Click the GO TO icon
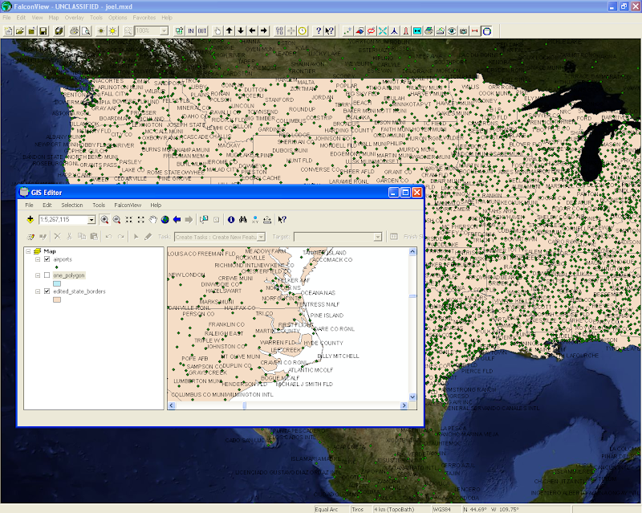 [279, 31]
